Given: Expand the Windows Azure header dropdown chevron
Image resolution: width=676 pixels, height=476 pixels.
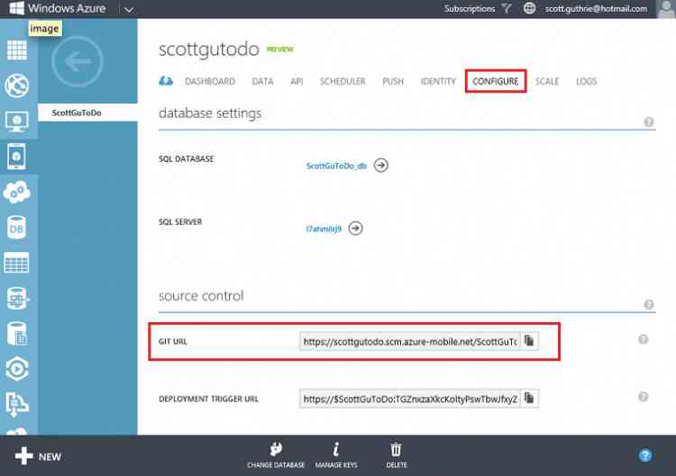Looking at the screenshot, I should [129, 10].
